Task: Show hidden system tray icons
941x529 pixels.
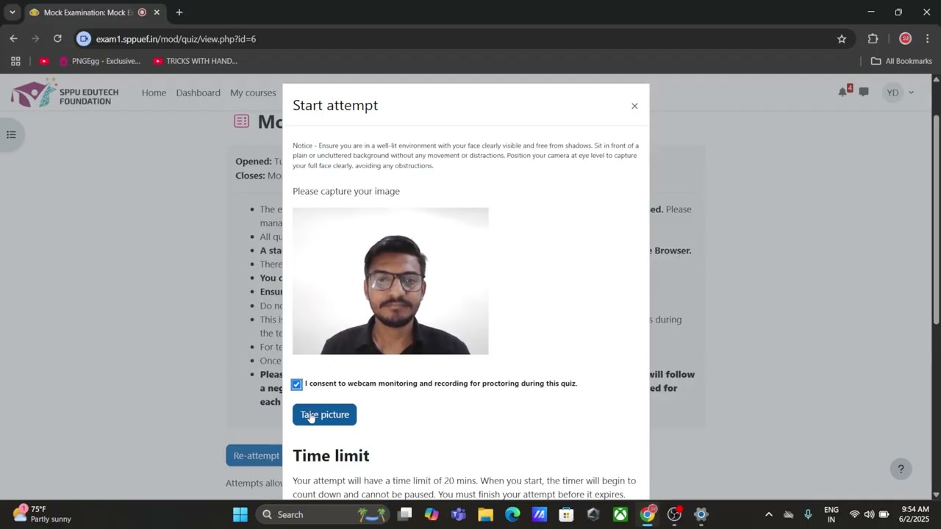Action: coord(769,514)
